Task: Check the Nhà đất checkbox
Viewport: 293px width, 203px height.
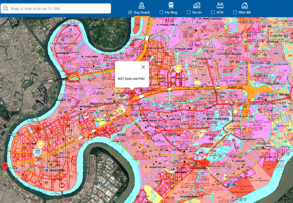Action: click(235, 12)
